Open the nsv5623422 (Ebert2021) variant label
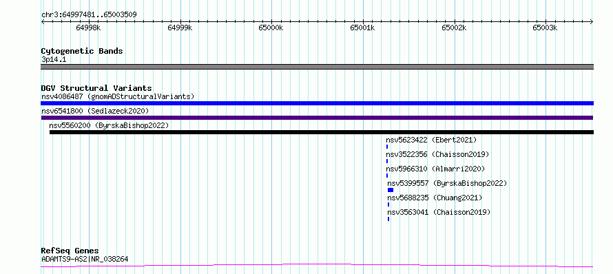Viewport: 613px width, 274px height. pos(431,140)
